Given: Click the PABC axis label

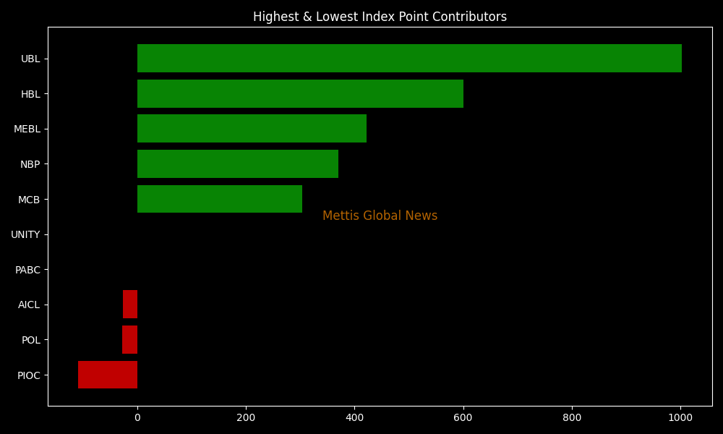Looking at the screenshot, I should (27, 270).
